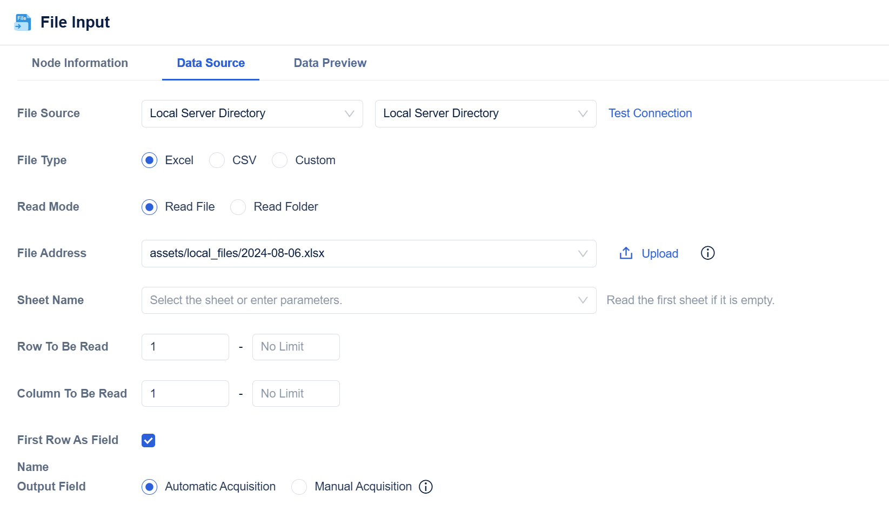
Task: Click the Upload link text
Action: 660,254
